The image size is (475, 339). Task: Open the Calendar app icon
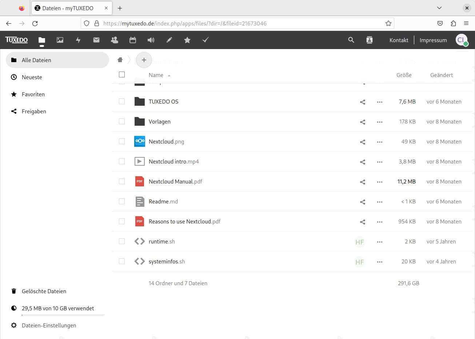click(x=133, y=40)
